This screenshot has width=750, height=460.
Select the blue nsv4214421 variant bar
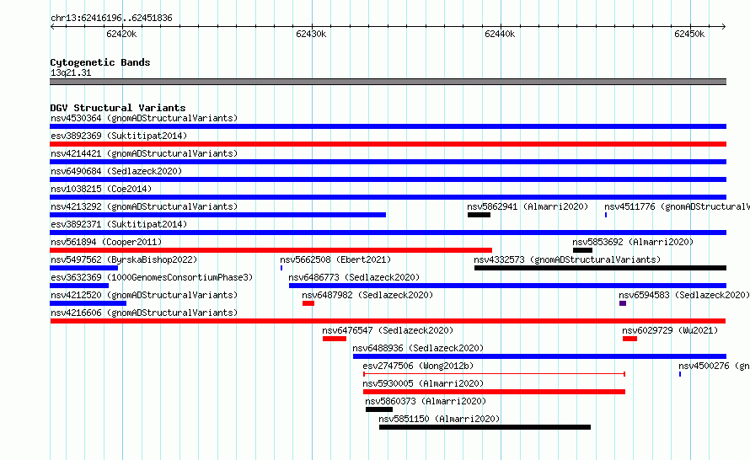[388, 162]
